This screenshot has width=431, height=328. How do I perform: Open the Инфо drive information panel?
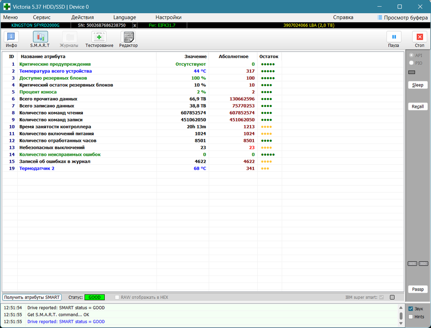pos(11,39)
